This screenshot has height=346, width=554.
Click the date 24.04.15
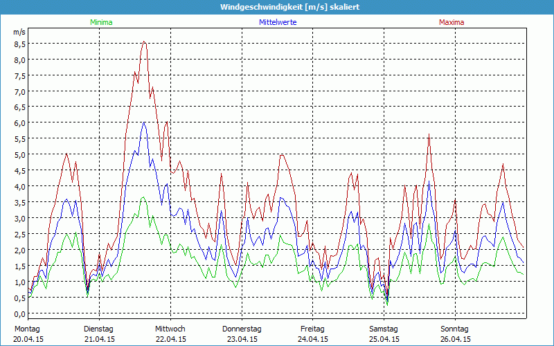point(313,339)
